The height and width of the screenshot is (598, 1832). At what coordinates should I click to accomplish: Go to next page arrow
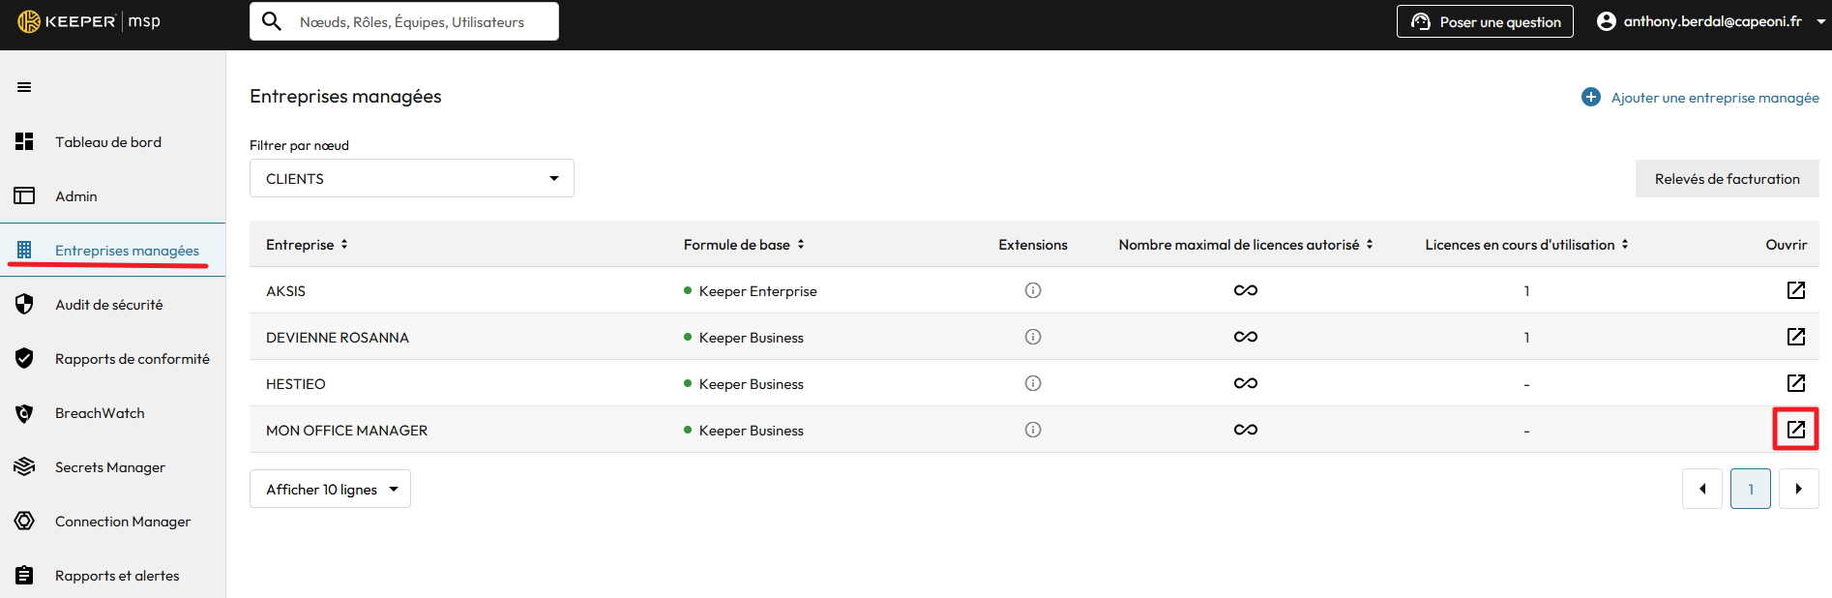click(1799, 489)
